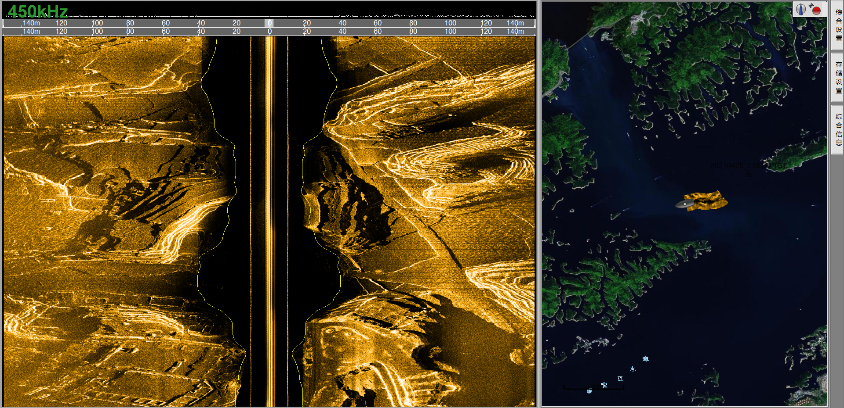Click the compass north-arrow icon
This screenshot has width=844, height=408.
click(x=800, y=9)
